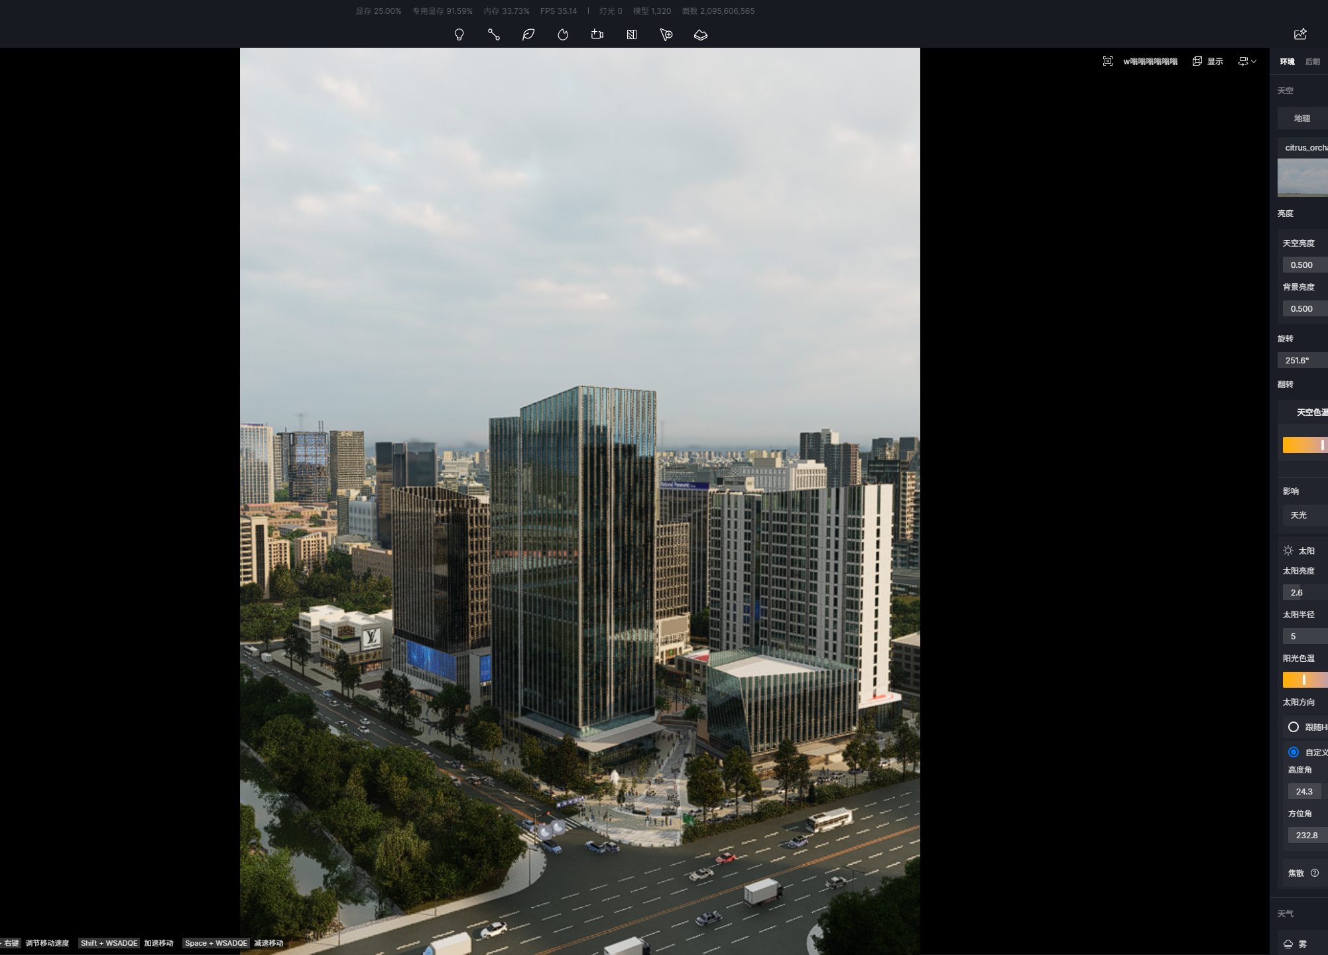Select the 跟随 sun direction radio option
The image size is (1328, 955).
click(x=1294, y=727)
